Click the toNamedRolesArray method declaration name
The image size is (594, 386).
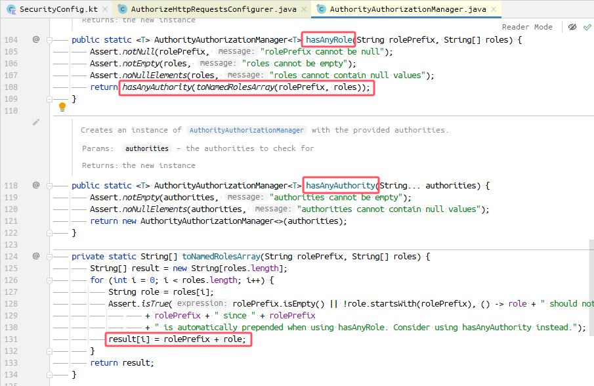point(221,257)
